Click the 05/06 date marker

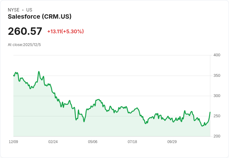tap(93, 142)
